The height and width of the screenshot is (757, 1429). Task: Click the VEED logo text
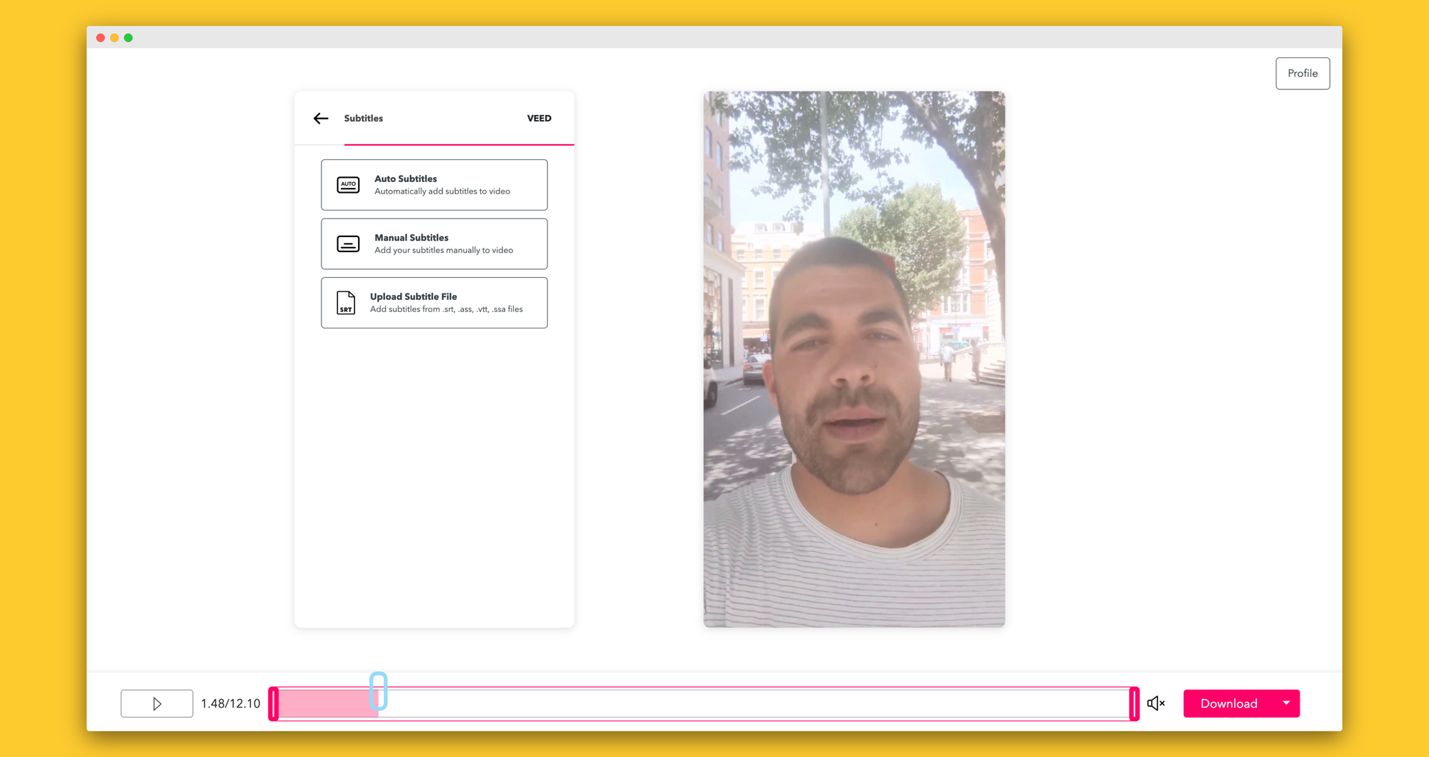tap(539, 119)
